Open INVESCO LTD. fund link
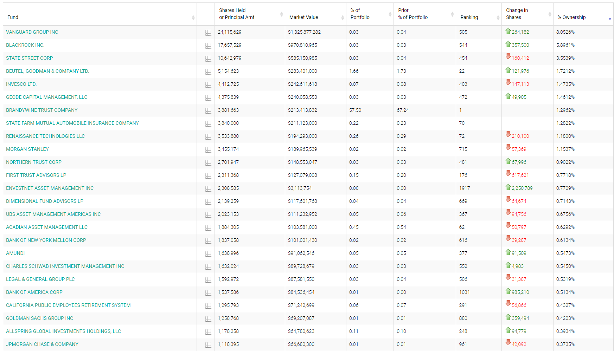The image size is (614, 354). (21, 84)
